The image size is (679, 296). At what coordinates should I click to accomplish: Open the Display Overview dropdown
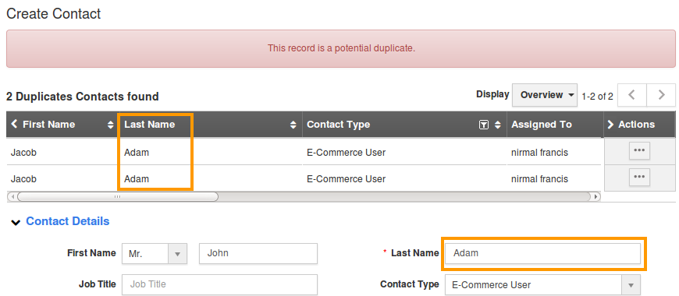pos(545,95)
